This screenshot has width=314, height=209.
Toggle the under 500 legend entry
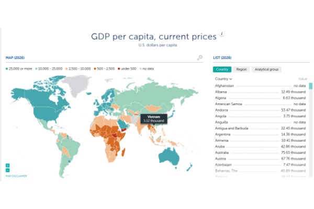[x=127, y=69]
